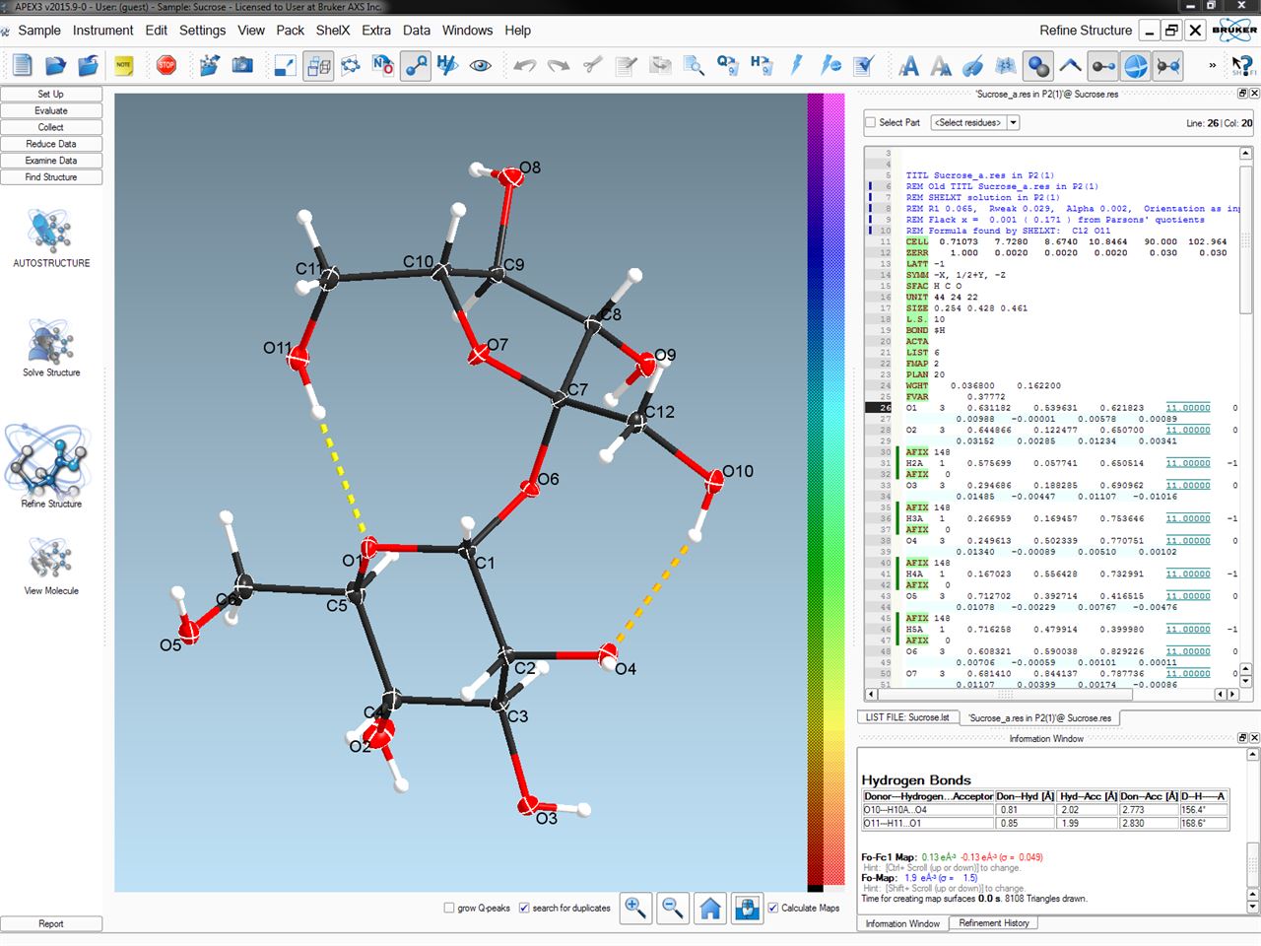The image size is (1261, 946).
Task: Click the rainbow color gradient bar
Action: click(826, 492)
